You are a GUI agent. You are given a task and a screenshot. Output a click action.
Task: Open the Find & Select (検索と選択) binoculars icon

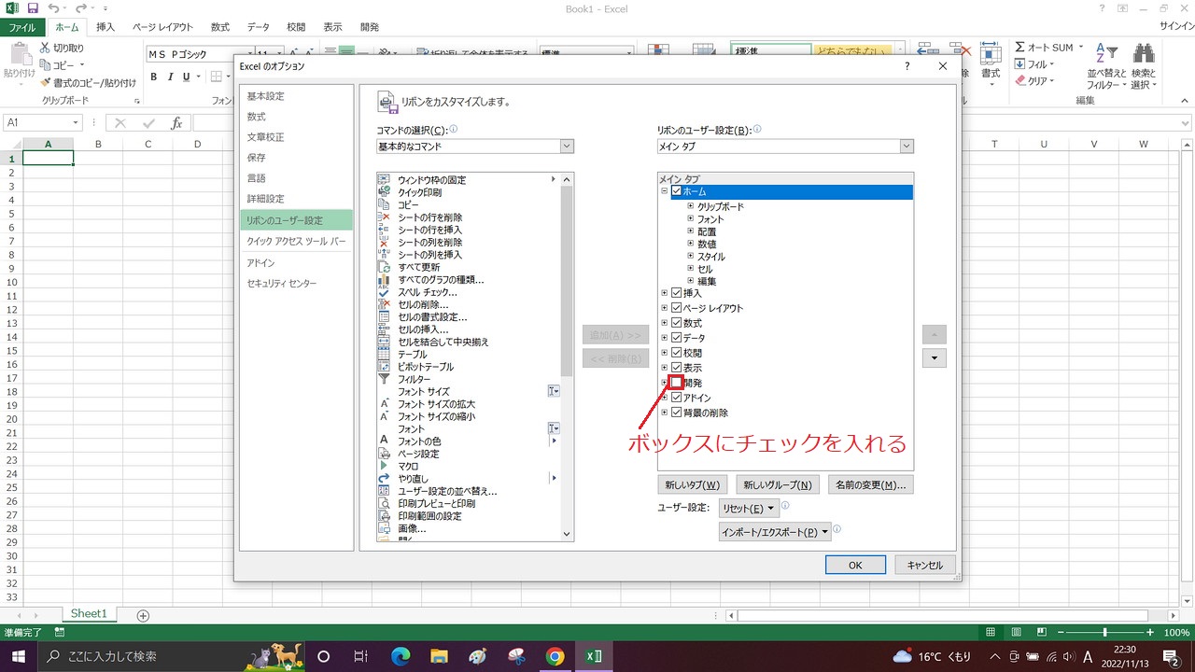click(1144, 53)
